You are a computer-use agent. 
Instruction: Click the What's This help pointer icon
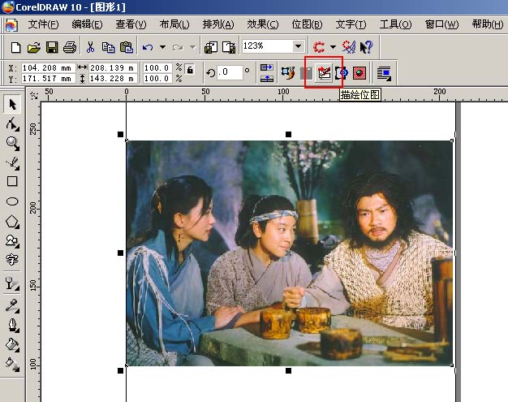pyautogui.click(x=366, y=47)
